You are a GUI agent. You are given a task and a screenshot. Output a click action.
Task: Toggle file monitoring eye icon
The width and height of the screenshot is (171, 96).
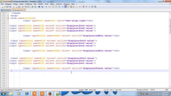(80, 7)
